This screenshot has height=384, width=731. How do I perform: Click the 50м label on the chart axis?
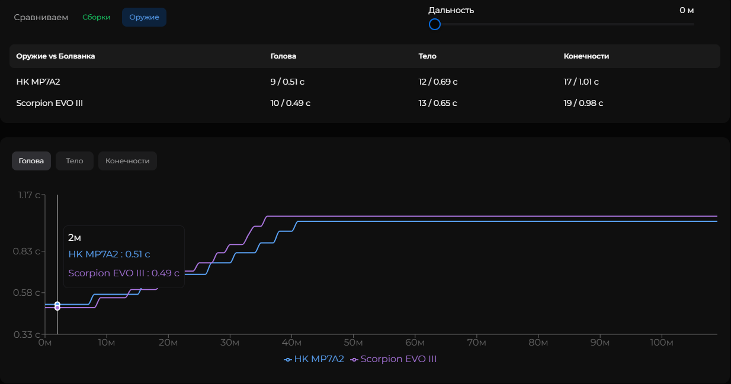(x=353, y=343)
